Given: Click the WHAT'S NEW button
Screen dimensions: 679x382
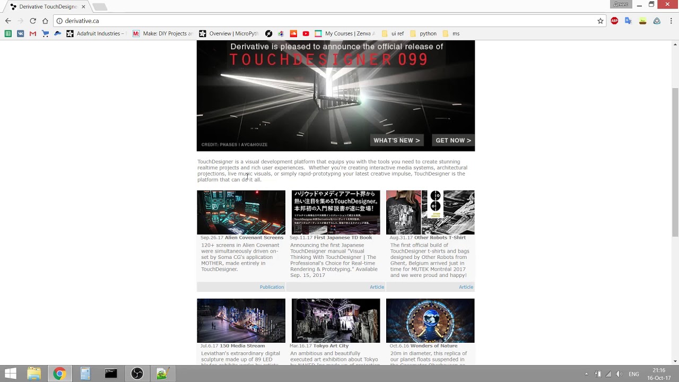Looking at the screenshot, I should 397,141.
